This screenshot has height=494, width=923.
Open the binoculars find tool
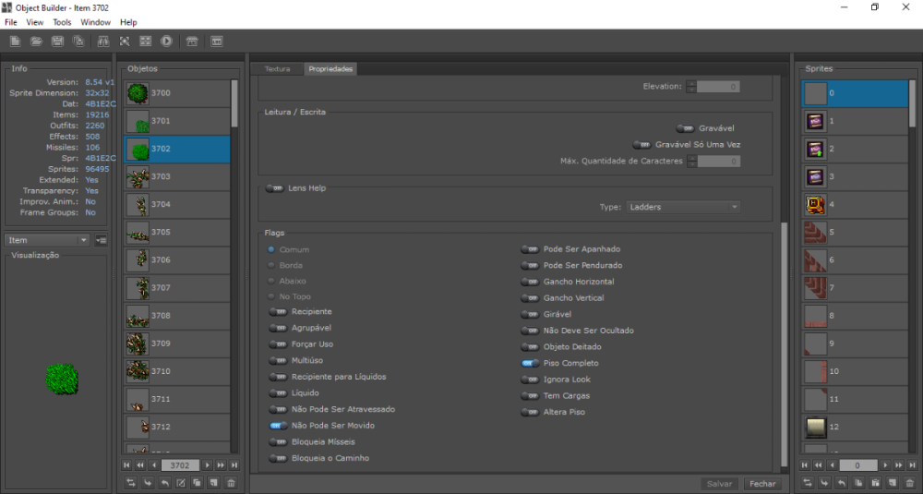click(102, 42)
